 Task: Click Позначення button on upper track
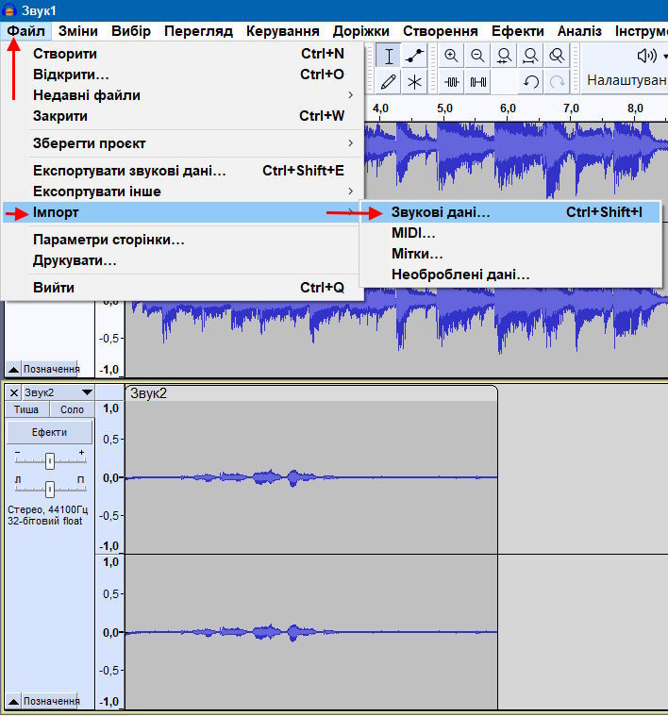tap(51, 369)
